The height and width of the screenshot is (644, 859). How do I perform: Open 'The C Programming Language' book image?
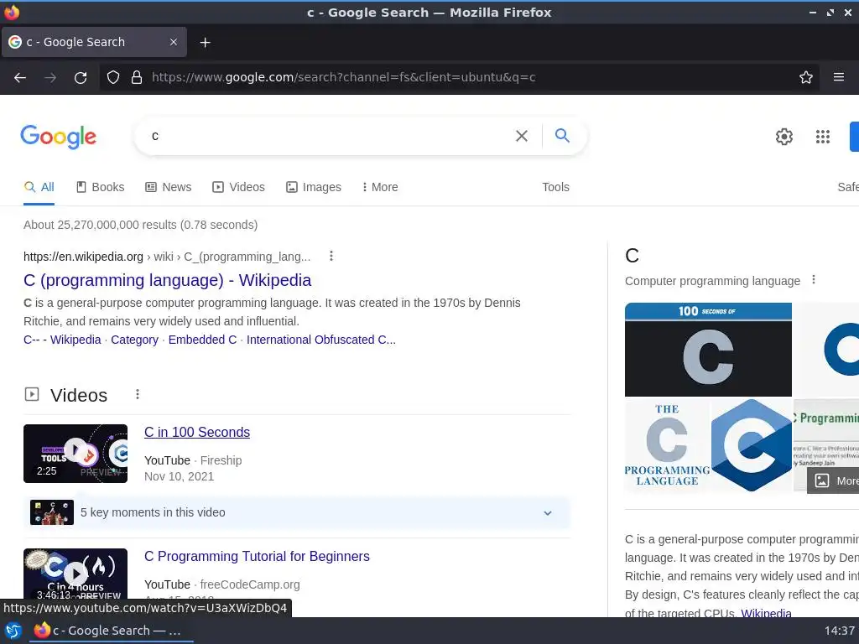coord(667,444)
